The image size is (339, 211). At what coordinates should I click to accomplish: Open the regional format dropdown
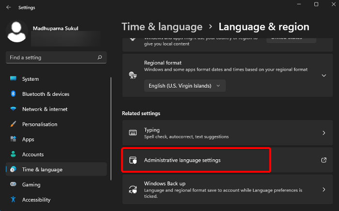point(185,86)
